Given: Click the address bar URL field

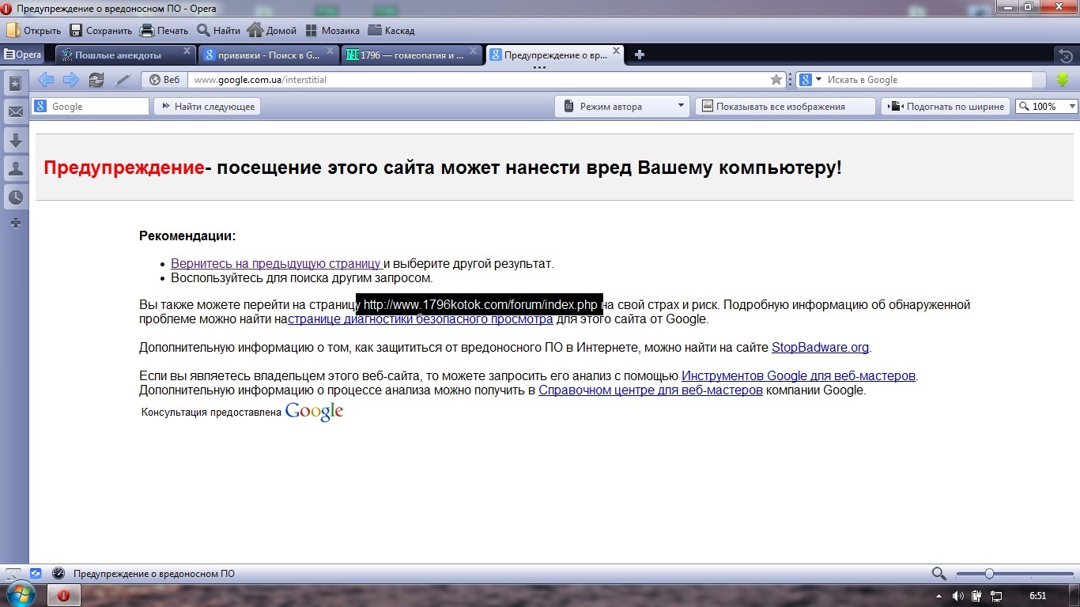Looking at the screenshot, I should [x=479, y=80].
